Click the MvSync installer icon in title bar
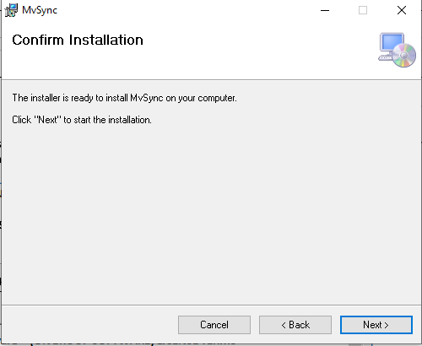The width and height of the screenshot is (422, 346). (x=11, y=10)
